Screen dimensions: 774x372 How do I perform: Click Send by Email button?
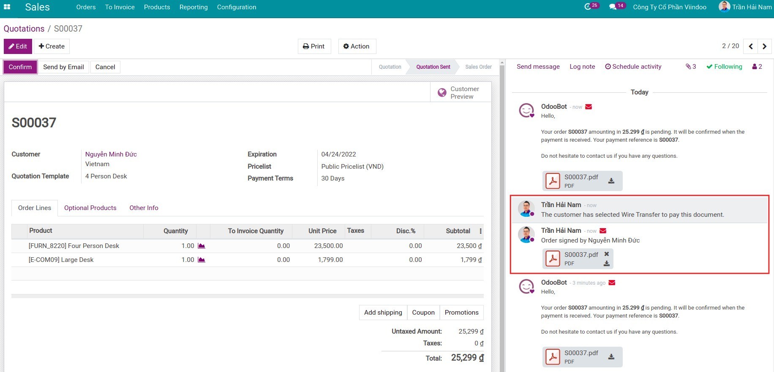[x=63, y=67]
